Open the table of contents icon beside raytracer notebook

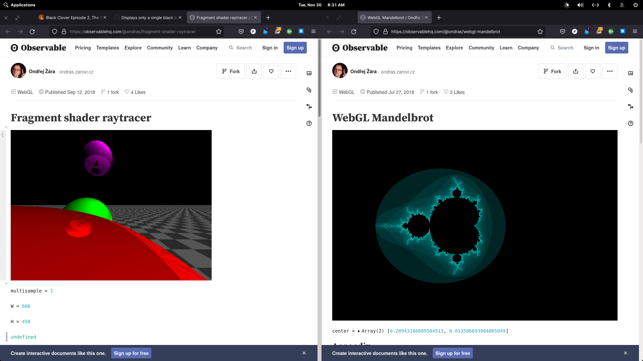pyautogui.click(x=309, y=73)
